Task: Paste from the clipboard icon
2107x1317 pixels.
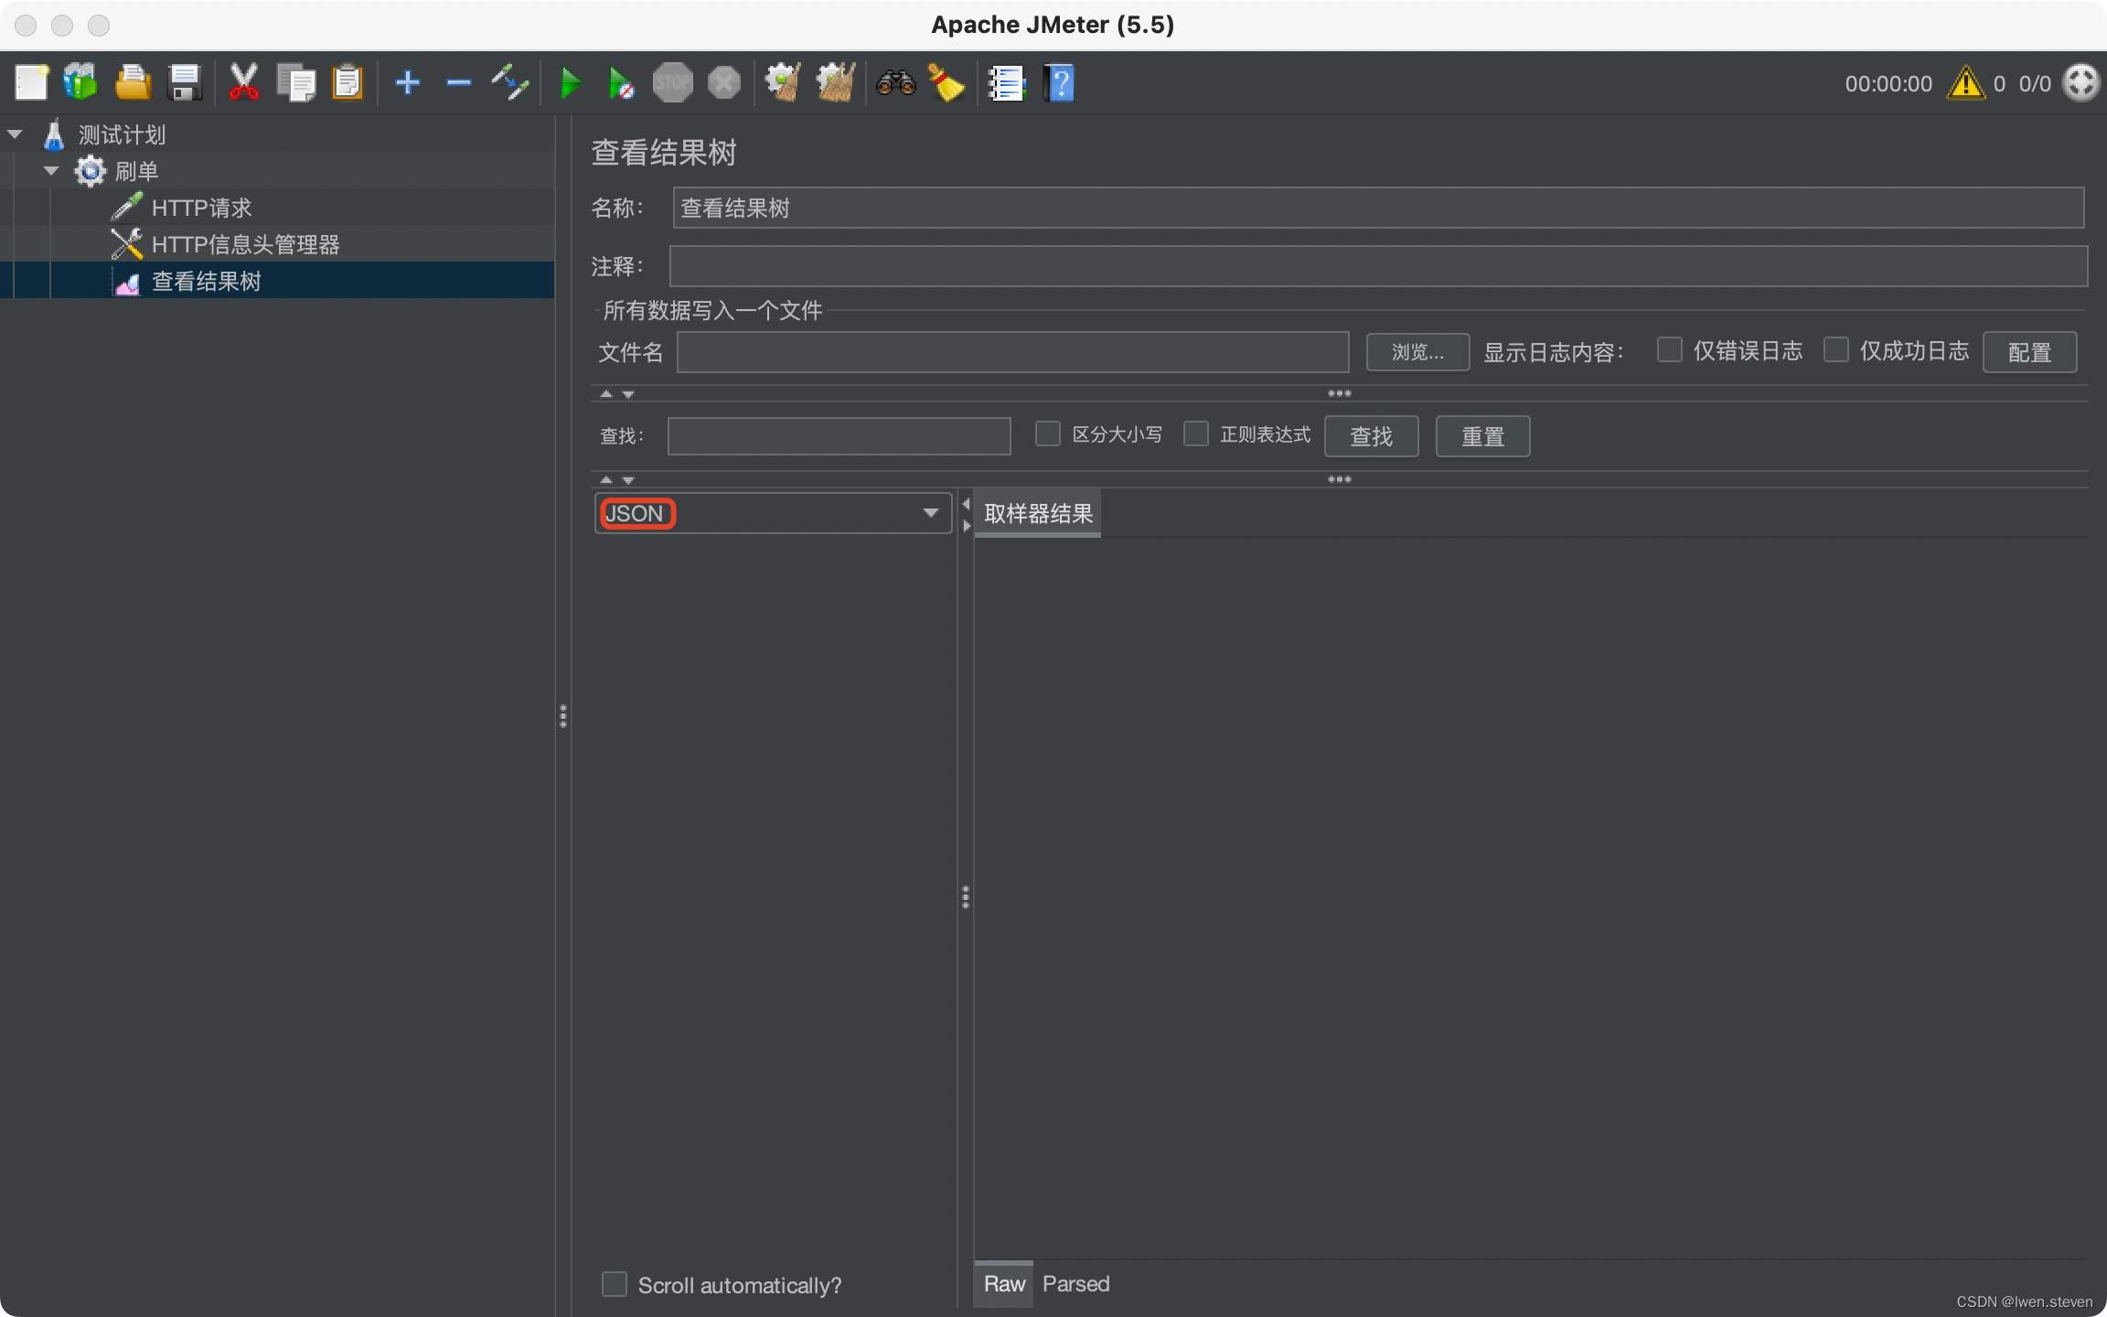Action: 348,83
